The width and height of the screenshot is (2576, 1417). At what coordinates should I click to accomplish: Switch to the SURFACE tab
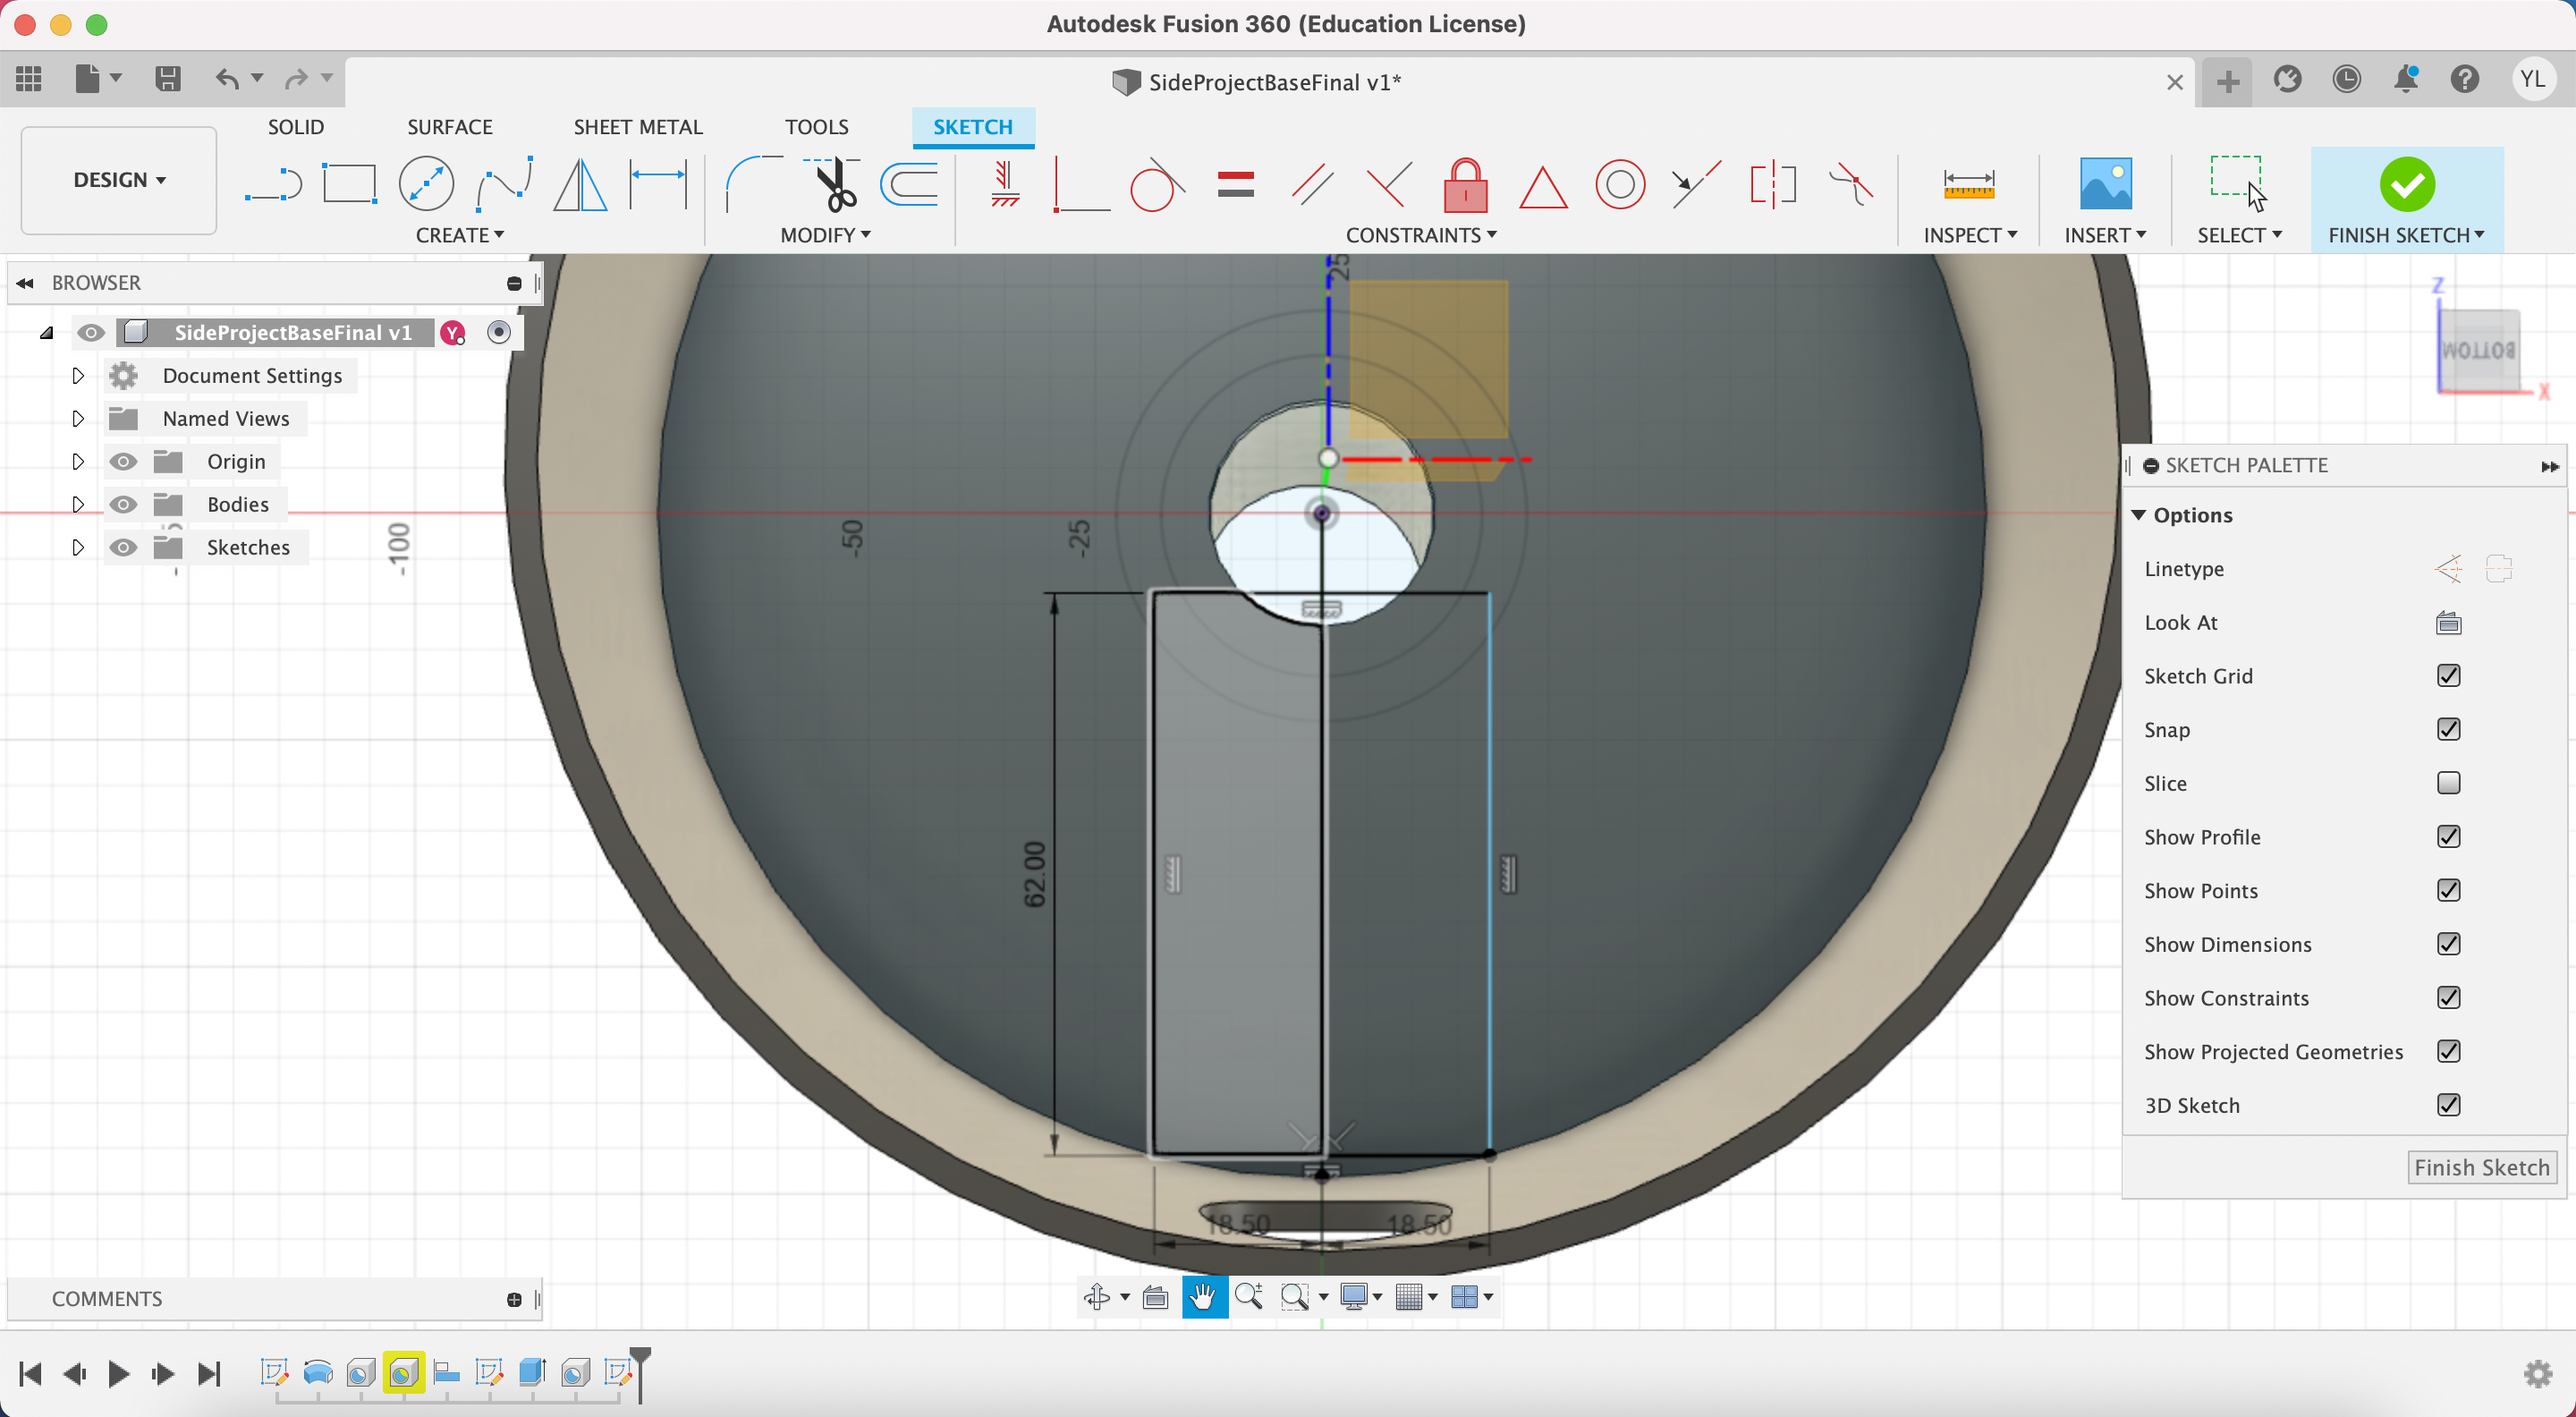click(x=448, y=125)
